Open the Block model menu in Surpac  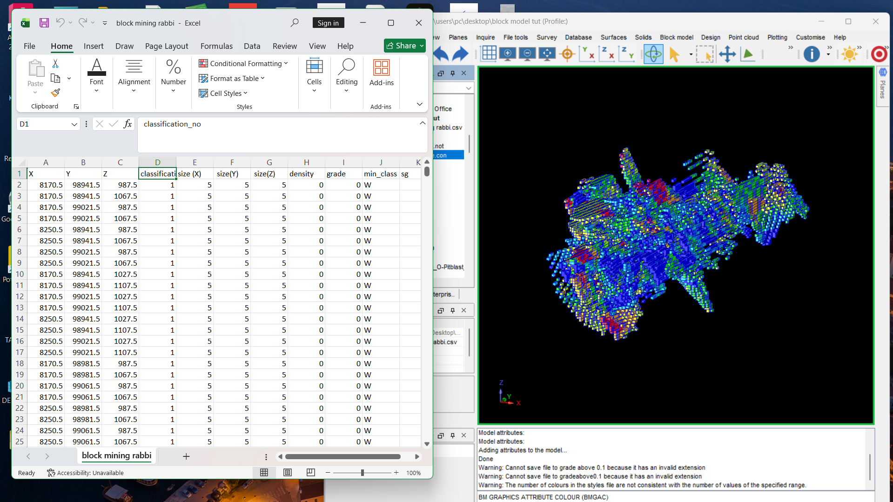pos(676,37)
